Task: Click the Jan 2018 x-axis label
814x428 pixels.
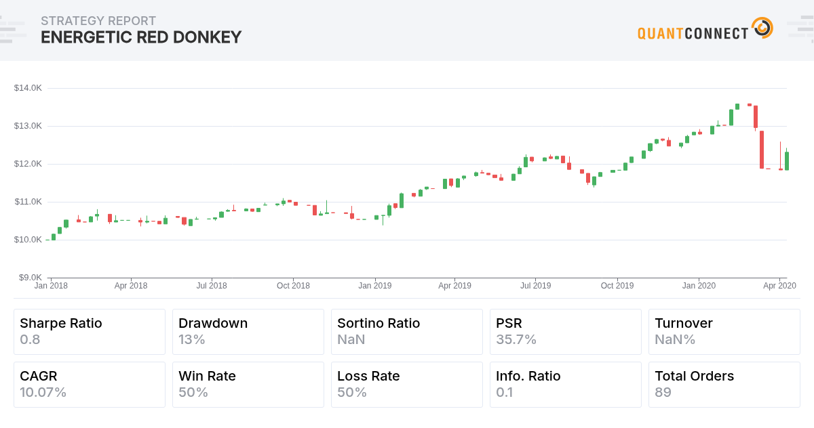Action: click(x=51, y=286)
